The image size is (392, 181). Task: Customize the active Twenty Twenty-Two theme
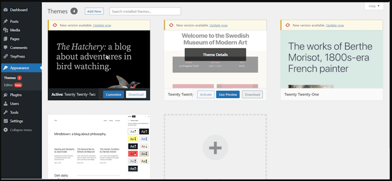[114, 95]
